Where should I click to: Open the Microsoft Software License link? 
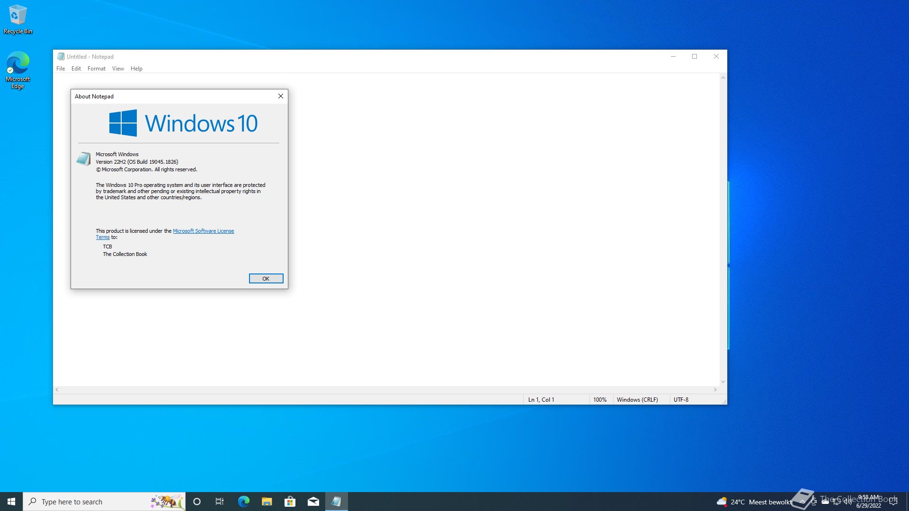[x=204, y=231]
